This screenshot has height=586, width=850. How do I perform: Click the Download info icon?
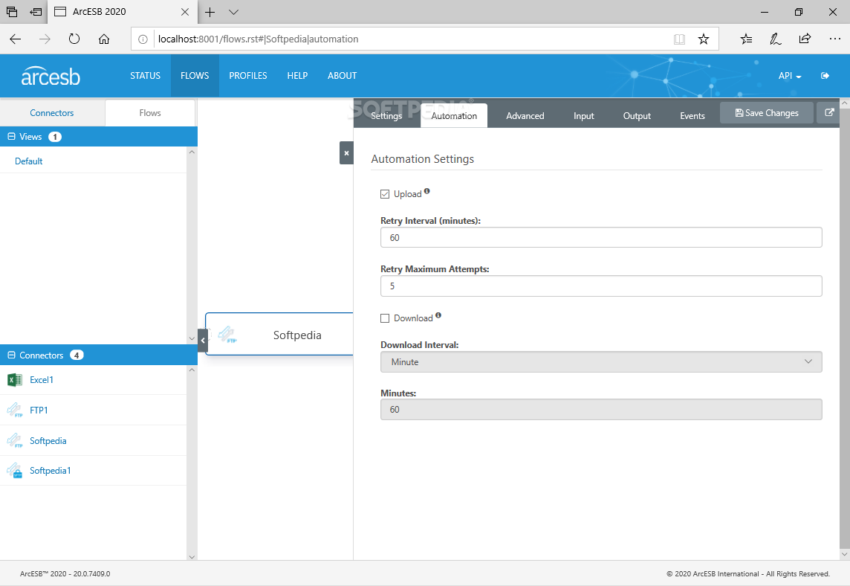[x=438, y=315]
